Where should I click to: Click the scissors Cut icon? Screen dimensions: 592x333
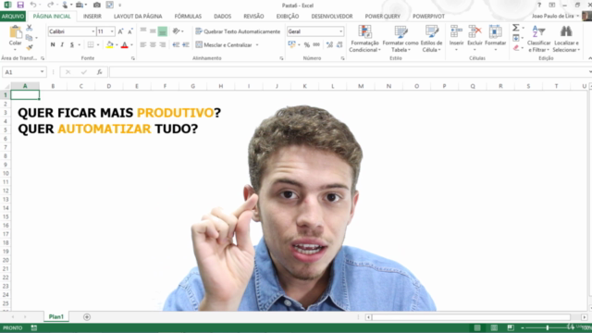pyautogui.click(x=29, y=28)
